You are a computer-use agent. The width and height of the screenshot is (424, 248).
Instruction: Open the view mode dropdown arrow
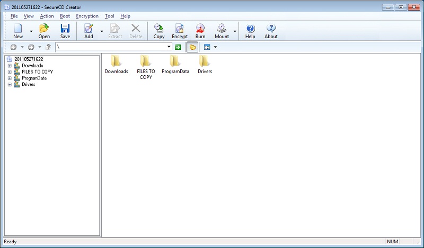click(215, 47)
